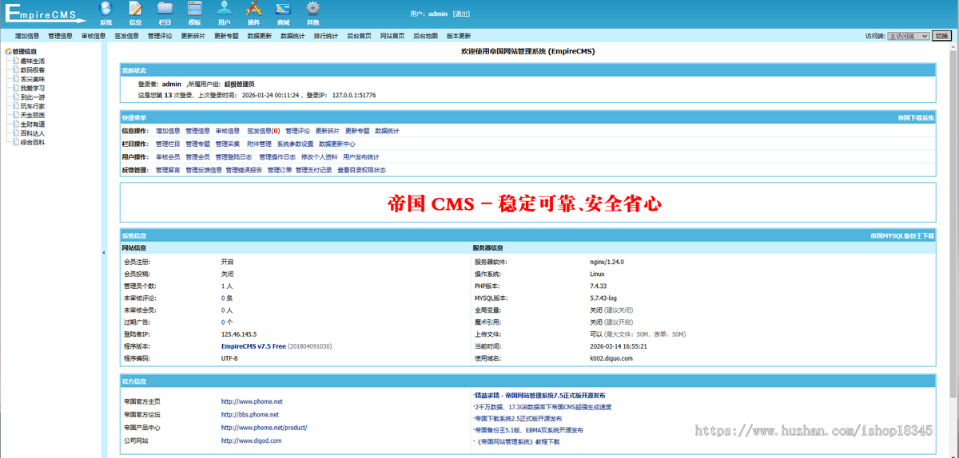
Task: Click 管理专题 in the quick menu
Action: tap(198, 144)
